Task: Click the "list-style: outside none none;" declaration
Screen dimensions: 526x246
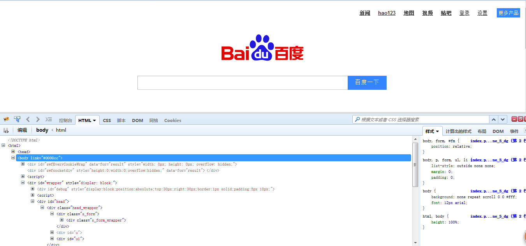Action: pos(463,166)
